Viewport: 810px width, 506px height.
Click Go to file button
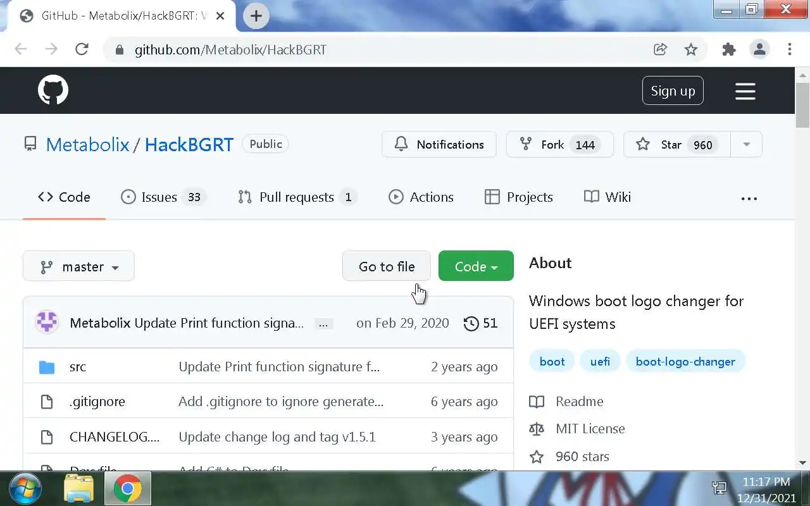[x=387, y=267]
